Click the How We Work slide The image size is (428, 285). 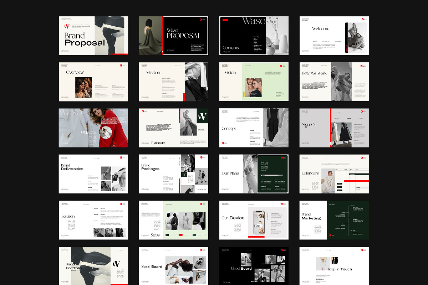334,82
